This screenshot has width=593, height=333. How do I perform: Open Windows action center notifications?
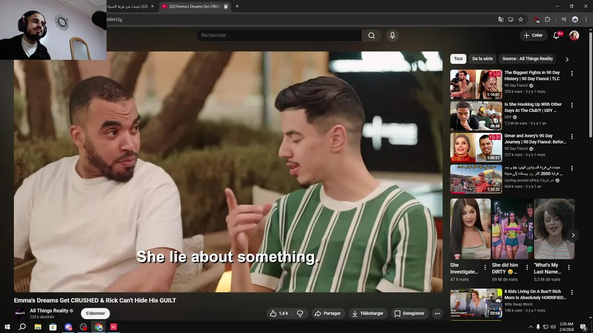pos(583,327)
